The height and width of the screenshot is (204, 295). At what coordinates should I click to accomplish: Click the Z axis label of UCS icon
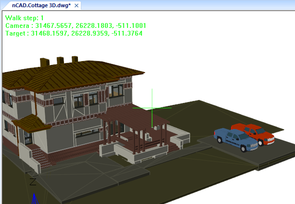coord(33,182)
